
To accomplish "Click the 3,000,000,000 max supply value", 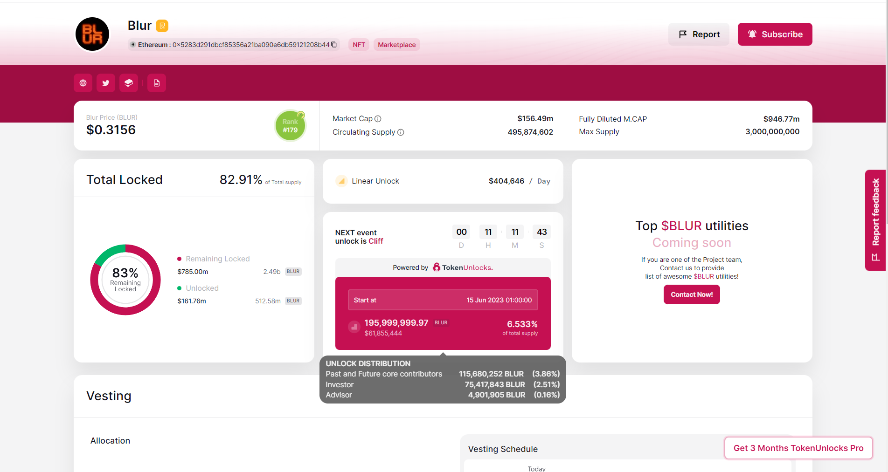I will (x=772, y=132).
